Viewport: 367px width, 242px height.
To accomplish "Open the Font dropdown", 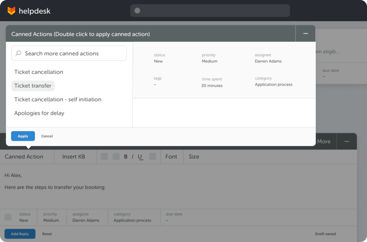I will point(171,157).
